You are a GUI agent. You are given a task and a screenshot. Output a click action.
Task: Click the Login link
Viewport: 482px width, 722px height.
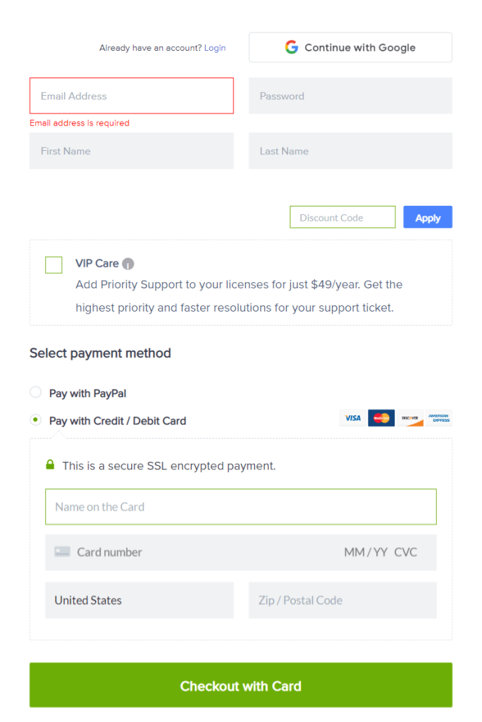(x=215, y=48)
